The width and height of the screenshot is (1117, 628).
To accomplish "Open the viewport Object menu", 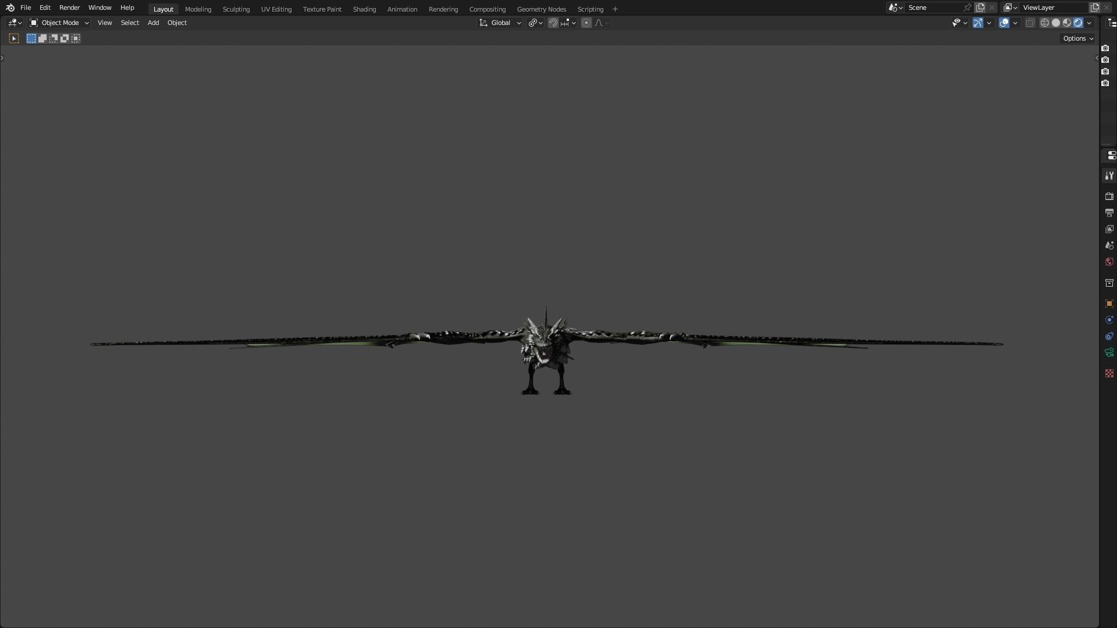I will click(177, 23).
